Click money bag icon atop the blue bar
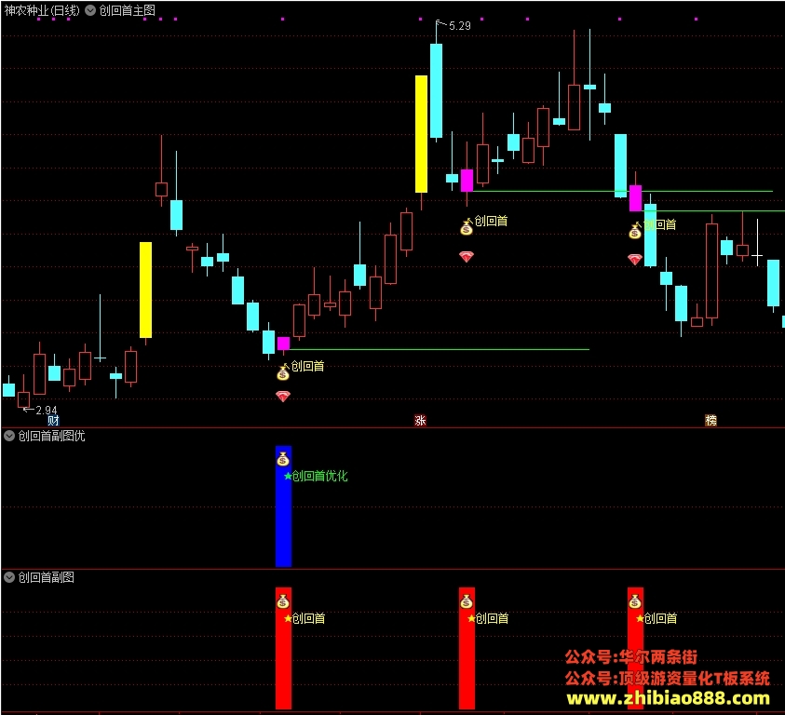 [283, 459]
